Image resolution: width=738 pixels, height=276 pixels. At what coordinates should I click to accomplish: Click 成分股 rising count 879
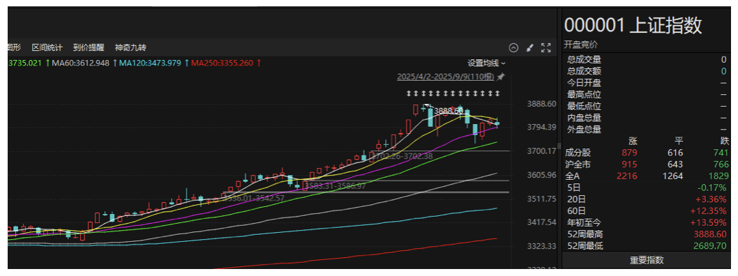(628, 153)
